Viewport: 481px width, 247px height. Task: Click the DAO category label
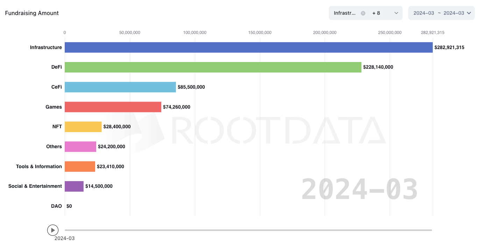click(56, 206)
